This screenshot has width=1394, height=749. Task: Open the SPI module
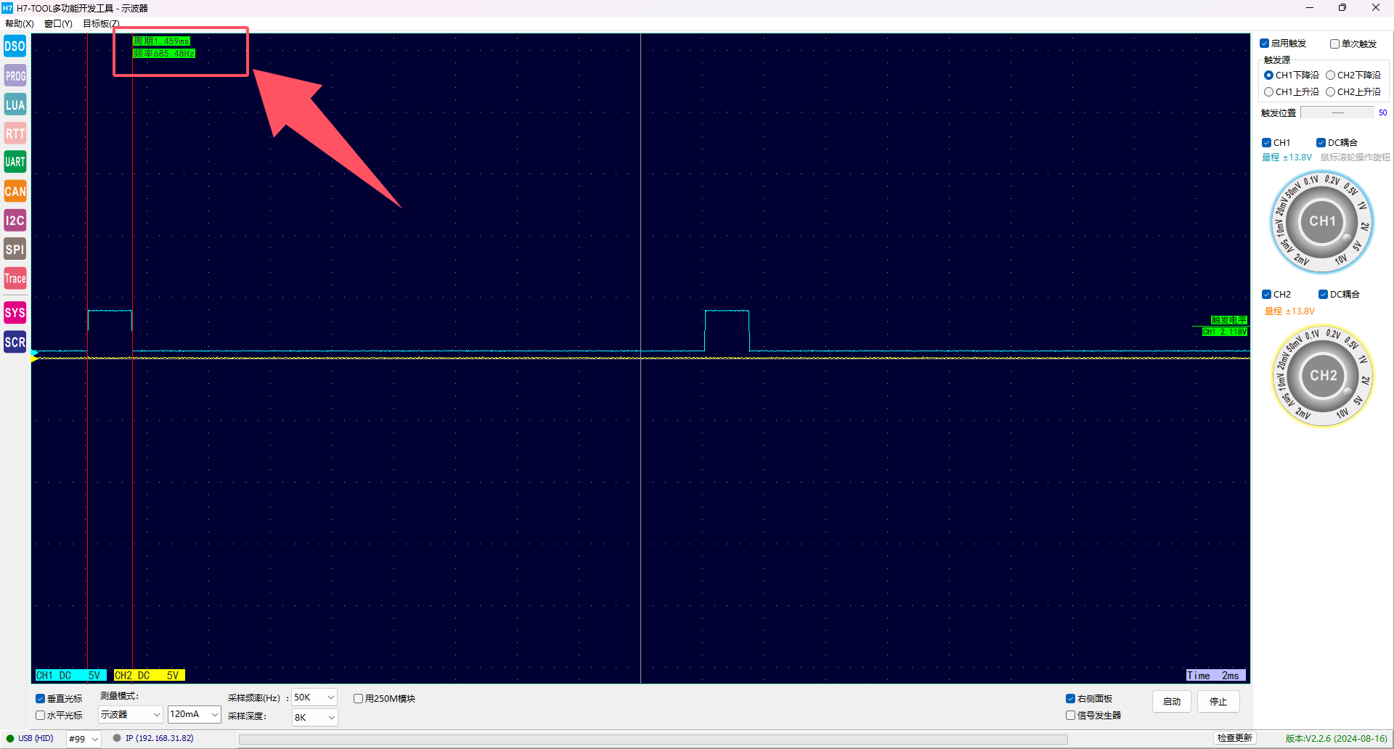(x=15, y=250)
